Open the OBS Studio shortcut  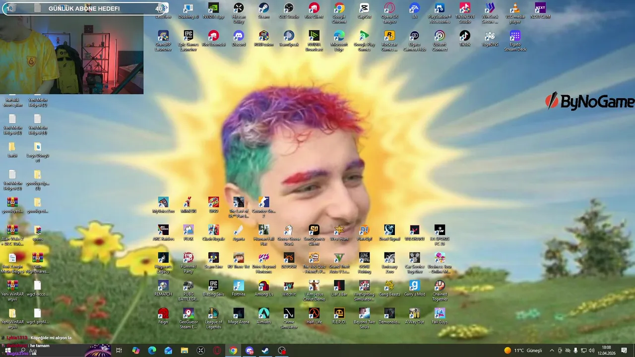(289, 11)
